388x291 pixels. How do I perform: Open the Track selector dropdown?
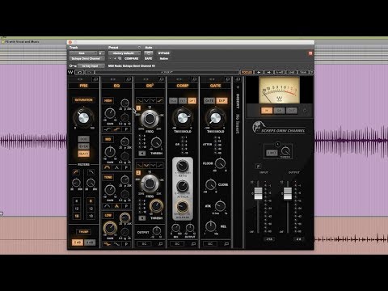[x=83, y=53]
